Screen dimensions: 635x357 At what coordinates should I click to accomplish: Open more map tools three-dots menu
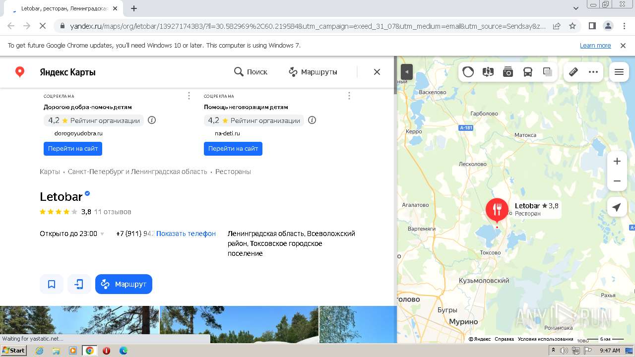tap(593, 72)
